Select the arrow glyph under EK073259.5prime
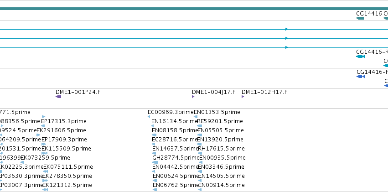This screenshot has height=192, width=388. [22, 162]
